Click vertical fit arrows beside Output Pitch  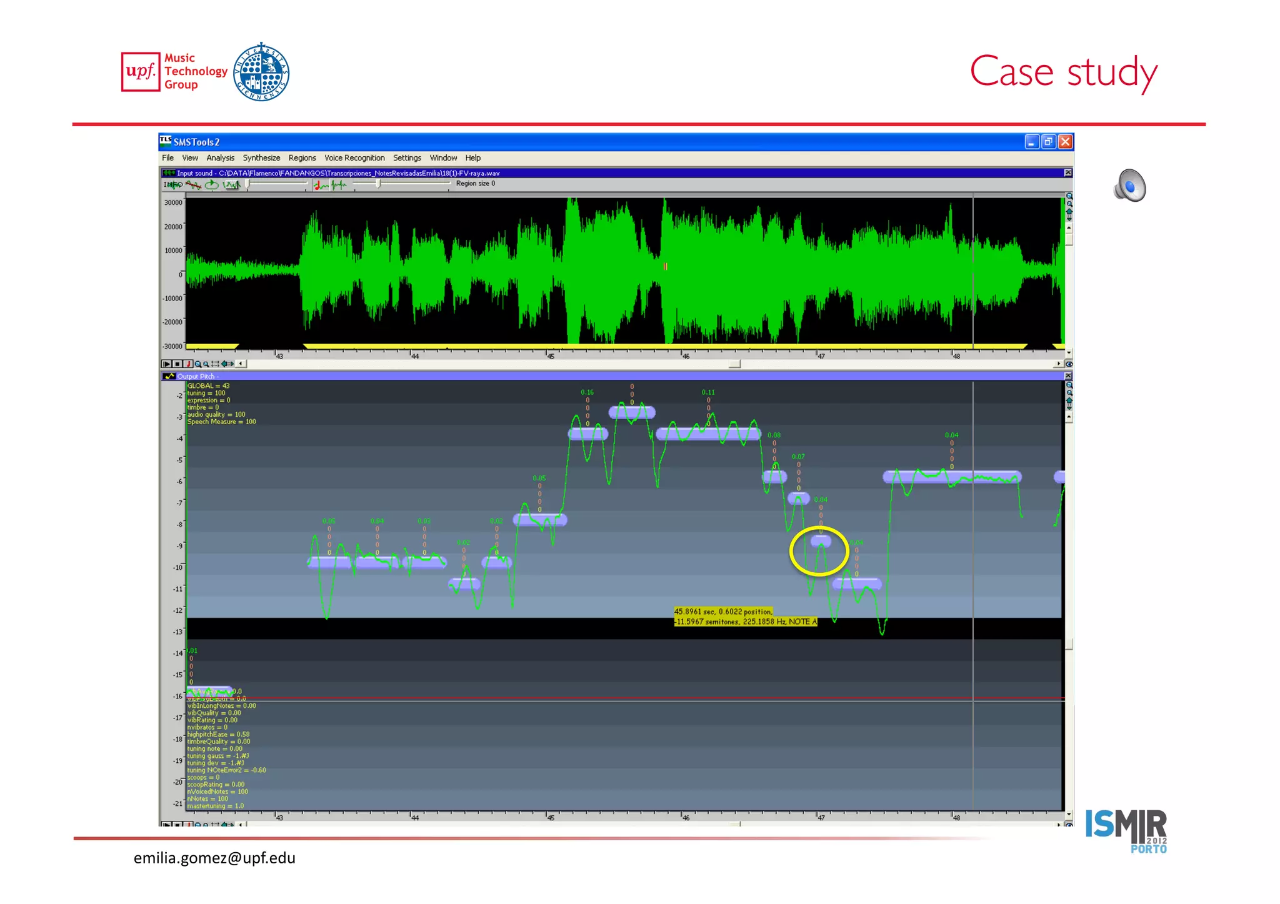point(1069,403)
